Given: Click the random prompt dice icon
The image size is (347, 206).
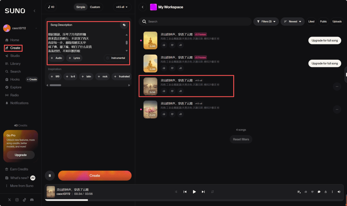Looking at the screenshot, I should pos(124,25).
